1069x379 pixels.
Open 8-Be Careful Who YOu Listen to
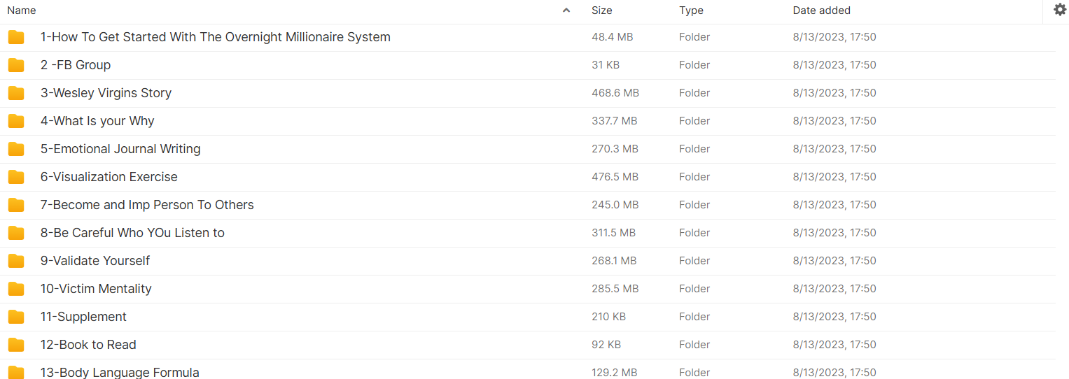[x=132, y=233]
